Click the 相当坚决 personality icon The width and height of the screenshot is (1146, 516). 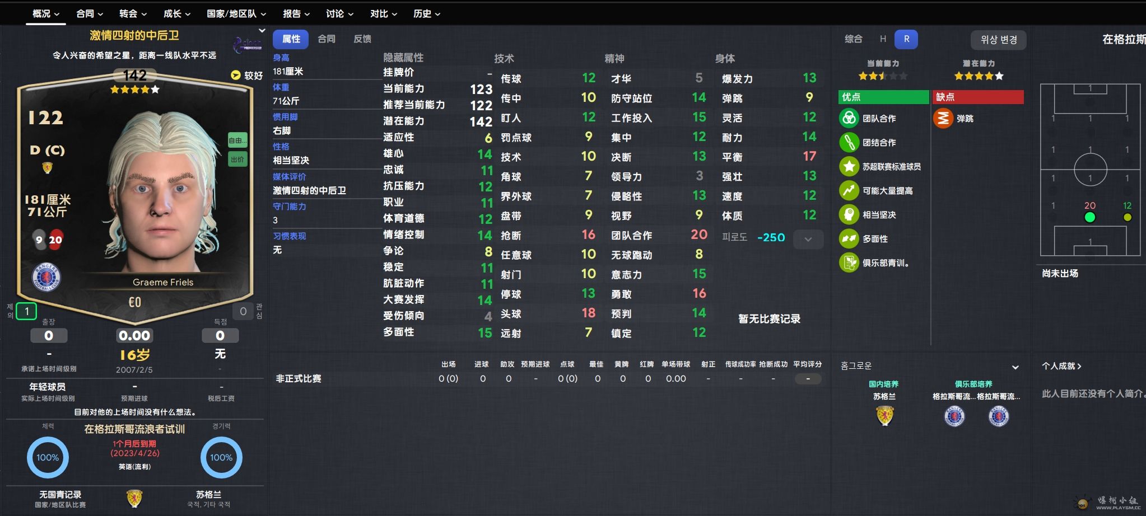click(849, 215)
